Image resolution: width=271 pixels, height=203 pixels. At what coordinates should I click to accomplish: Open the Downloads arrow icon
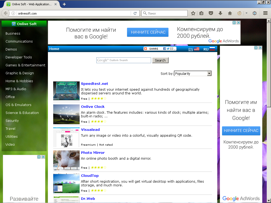point(220,13)
